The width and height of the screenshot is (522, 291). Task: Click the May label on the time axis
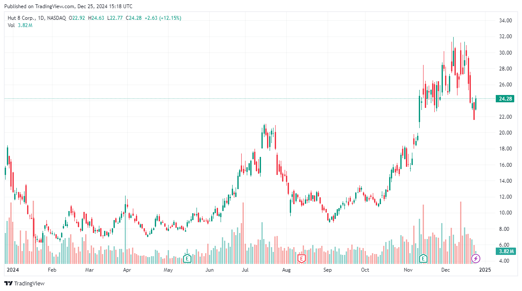[168, 270]
